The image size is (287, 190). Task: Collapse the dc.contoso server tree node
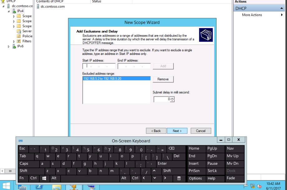(3, 6)
